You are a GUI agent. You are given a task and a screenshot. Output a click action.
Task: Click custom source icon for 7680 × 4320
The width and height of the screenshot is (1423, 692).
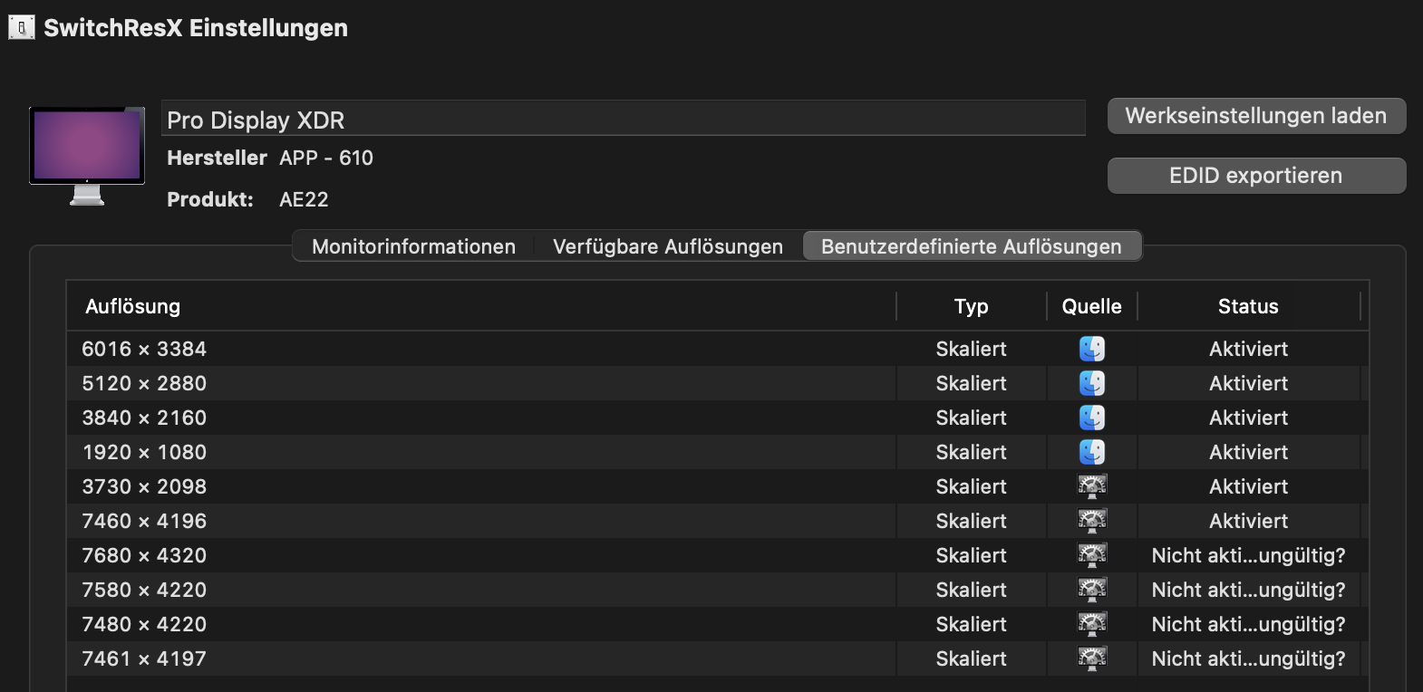(x=1091, y=555)
